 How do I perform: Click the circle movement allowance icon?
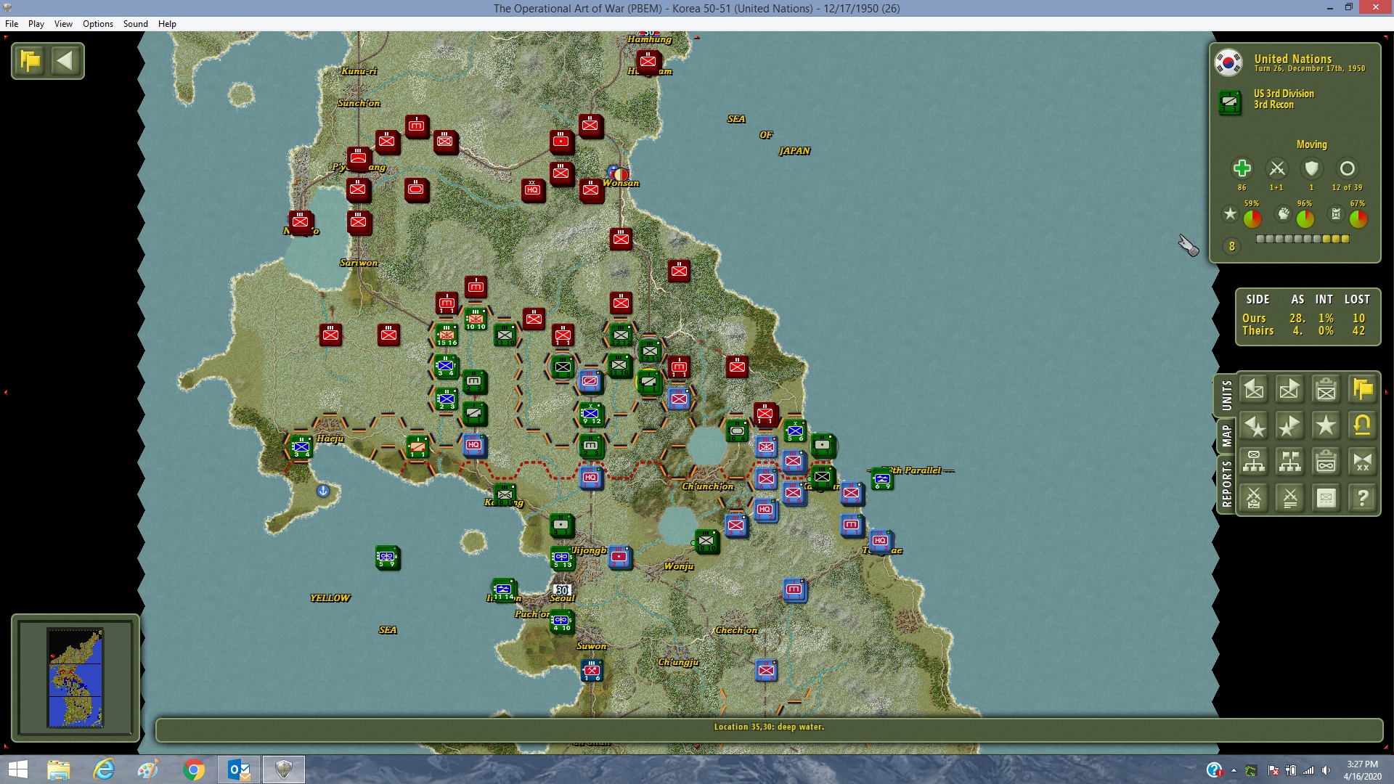(x=1347, y=168)
